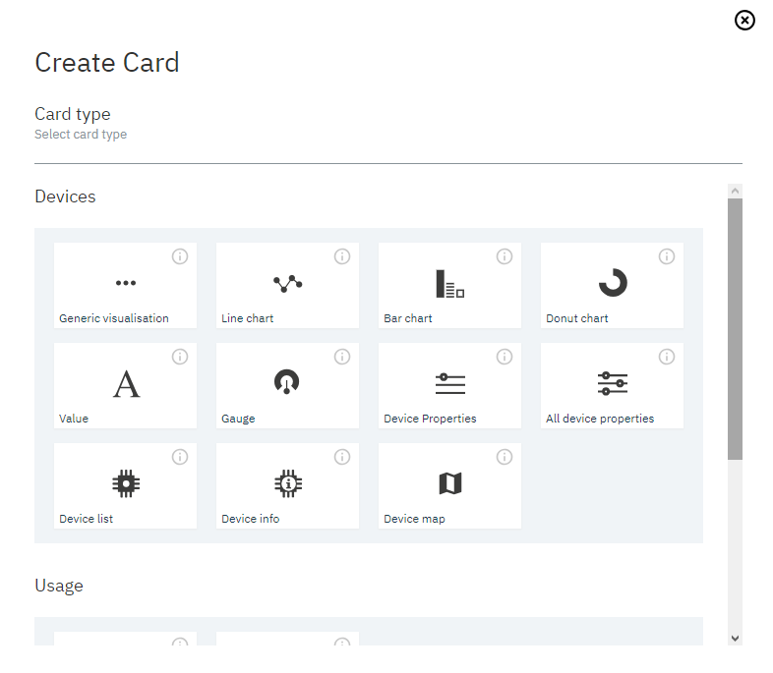
Task: Click the Generic visualisation label
Action: pos(114,318)
